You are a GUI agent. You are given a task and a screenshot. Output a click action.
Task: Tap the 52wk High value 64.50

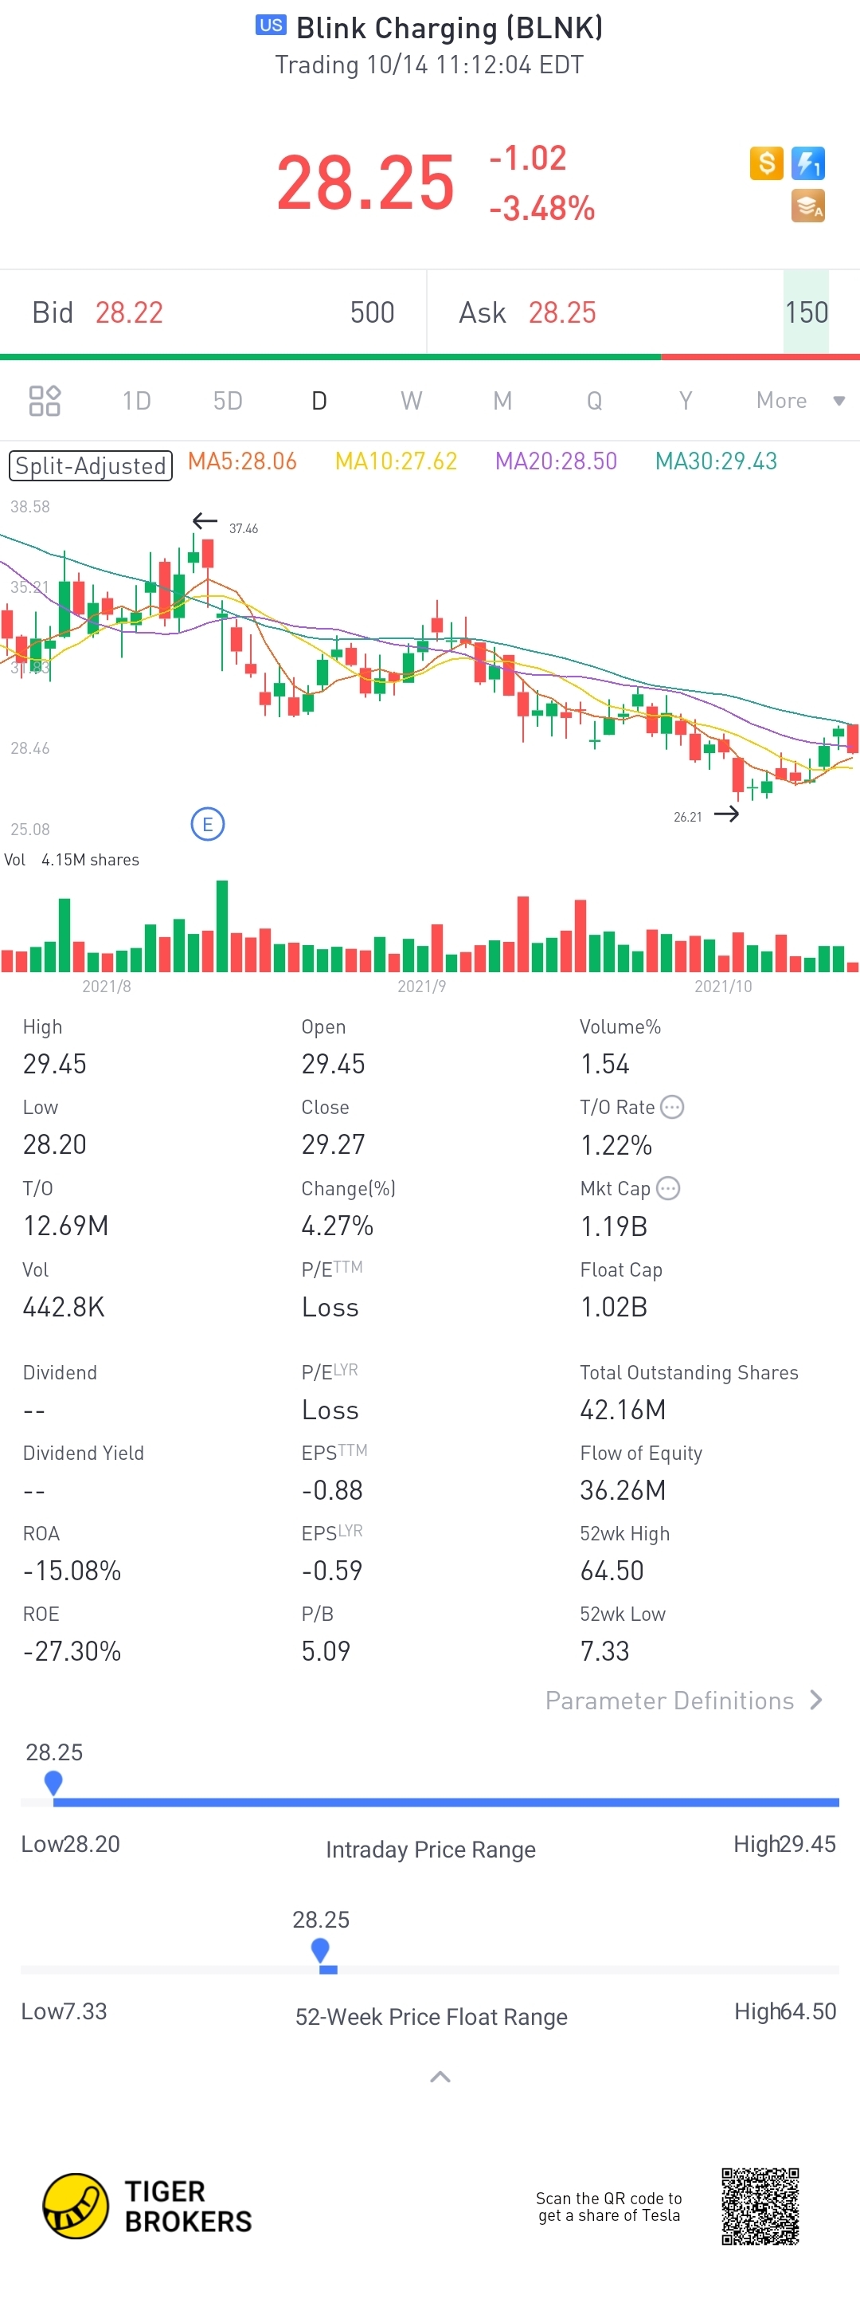pyautogui.click(x=612, y=1570)
